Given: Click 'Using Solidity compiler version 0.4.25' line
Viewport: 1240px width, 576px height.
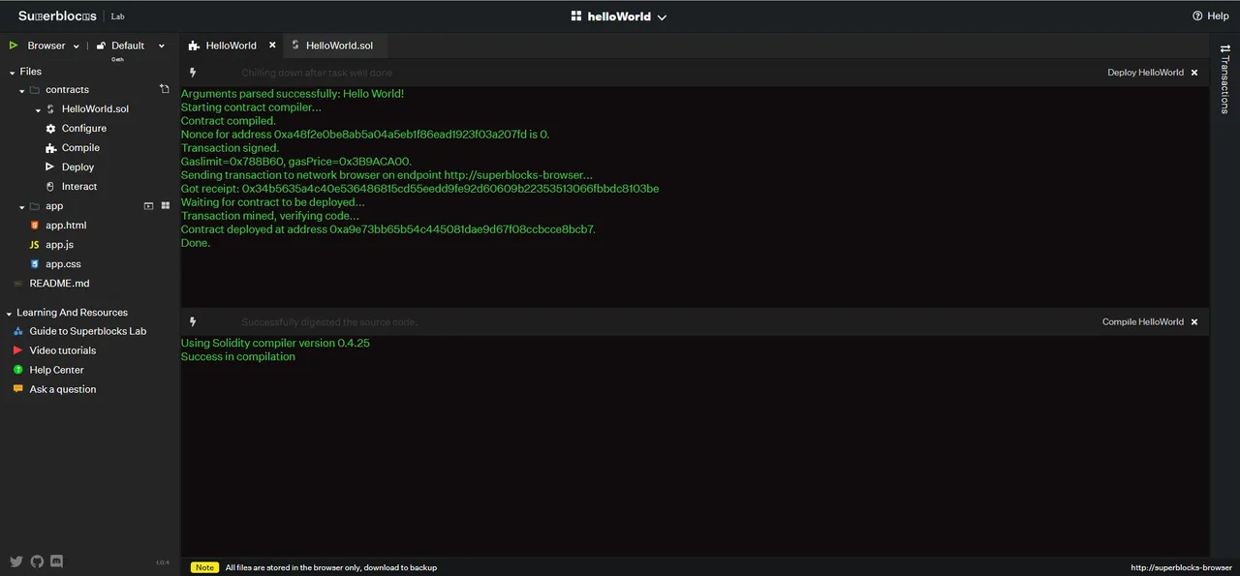Looking at the screenshot, I should (275, 343).
